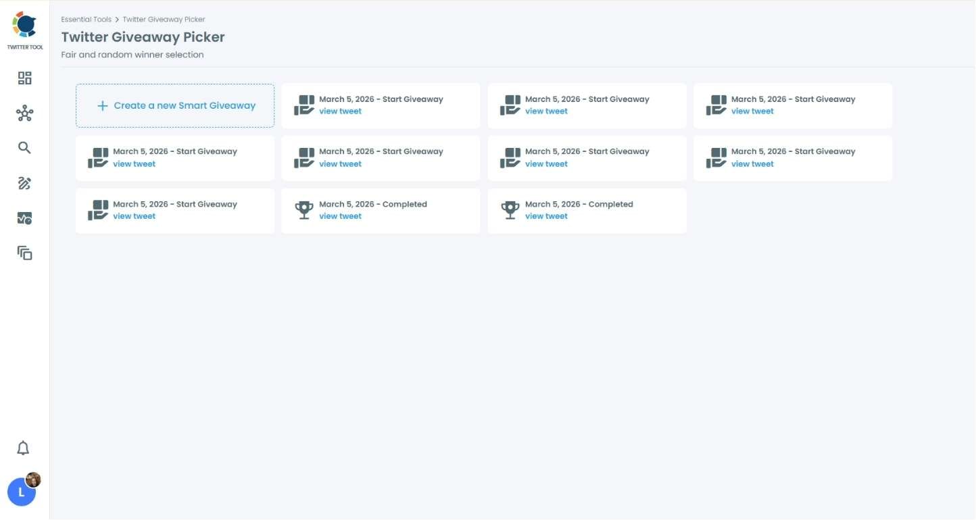Image resolution: width=976 pixels, height=520 pixels.
Task: Click the plus icon beside Create a new Smart Giveaway
Action: 103,105
